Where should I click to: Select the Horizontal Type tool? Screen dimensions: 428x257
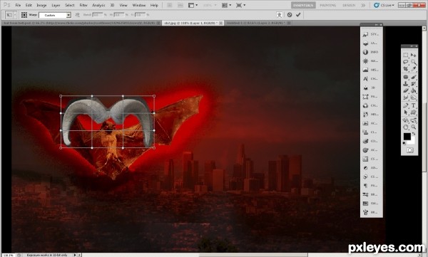(x=414, y=105)
